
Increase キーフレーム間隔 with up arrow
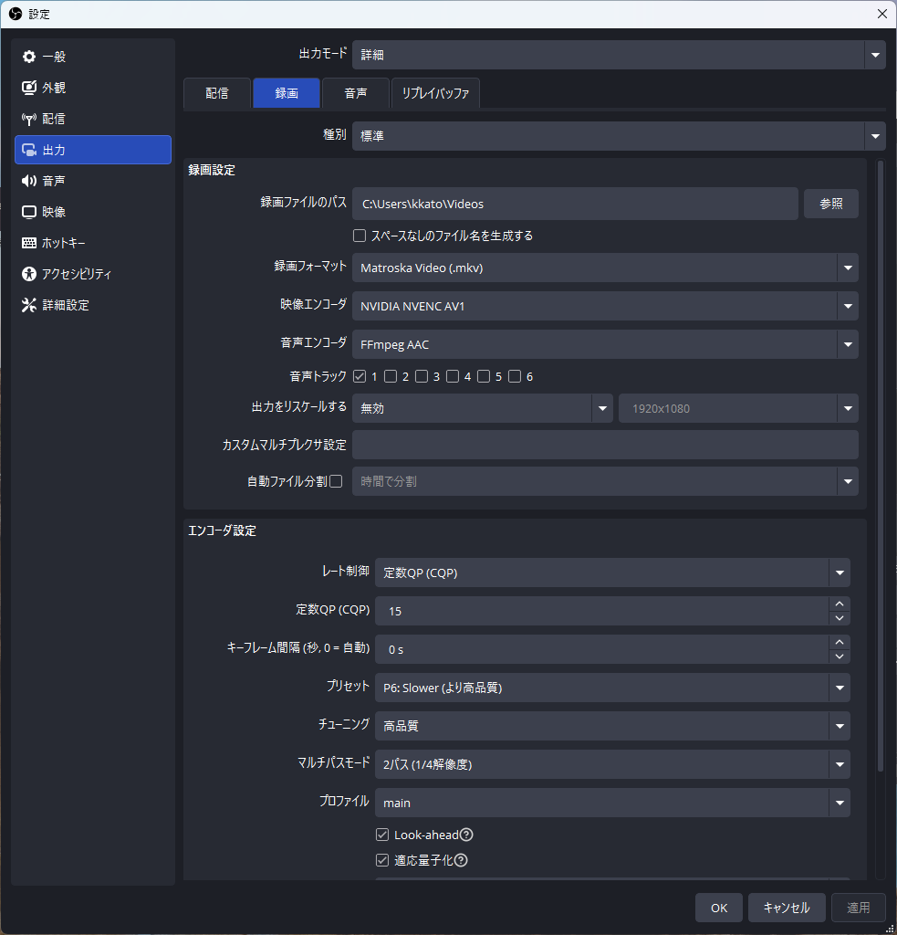click(840, 642)
